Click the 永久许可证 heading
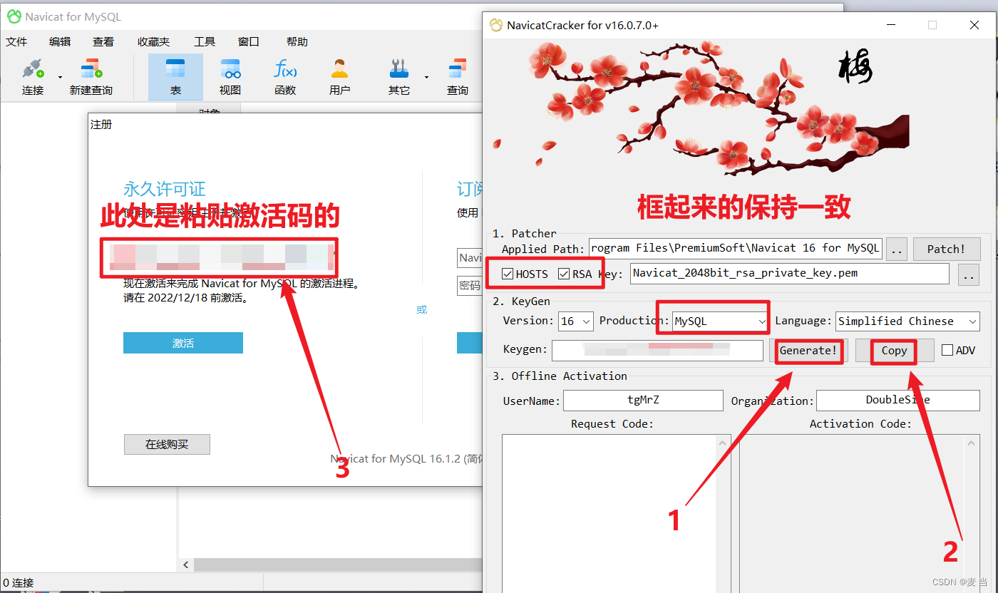998x593 pixels. point(165,189)
